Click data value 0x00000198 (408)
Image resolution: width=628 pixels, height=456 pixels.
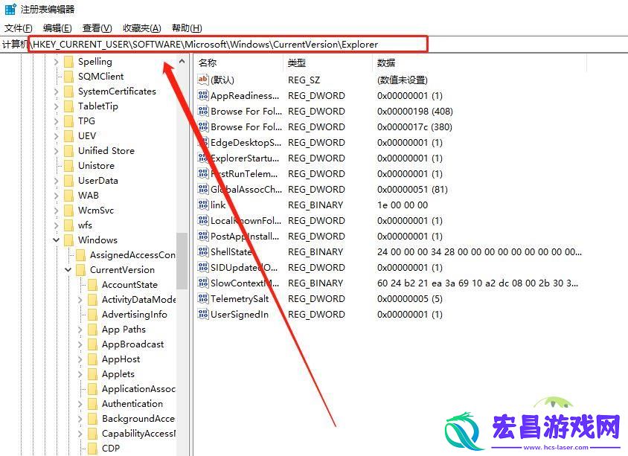(415, 112)
